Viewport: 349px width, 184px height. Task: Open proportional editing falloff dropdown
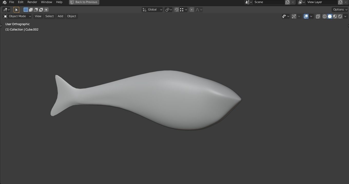click(199, 10)
